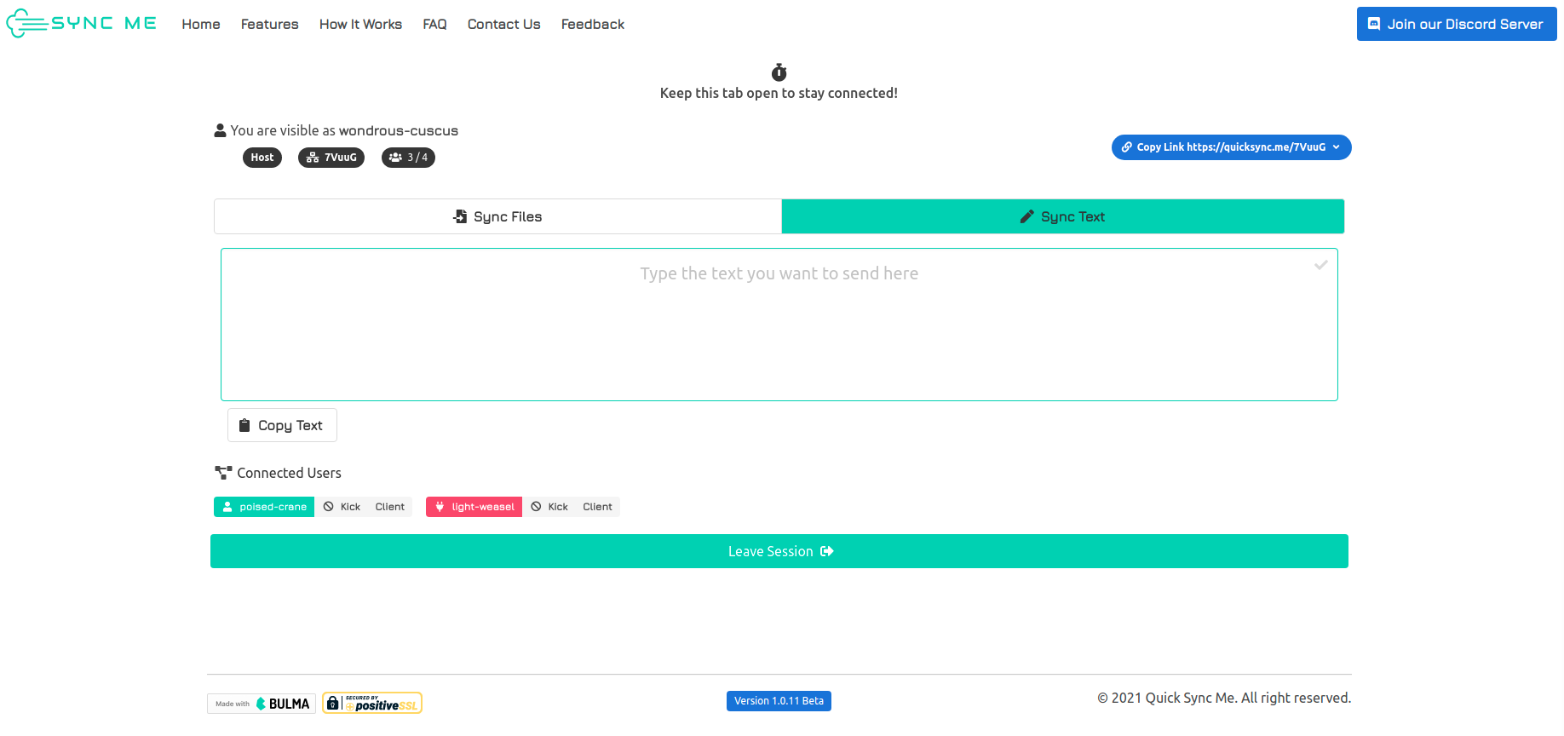Click the stopwatch icon above the connection notice
Image resolution: width=1564 pixels, height=736 pixels.
pyautogui.click(x=779, y=72)
